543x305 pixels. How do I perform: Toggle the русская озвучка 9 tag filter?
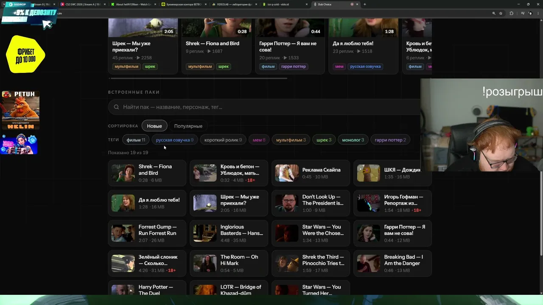coord(174,140)
